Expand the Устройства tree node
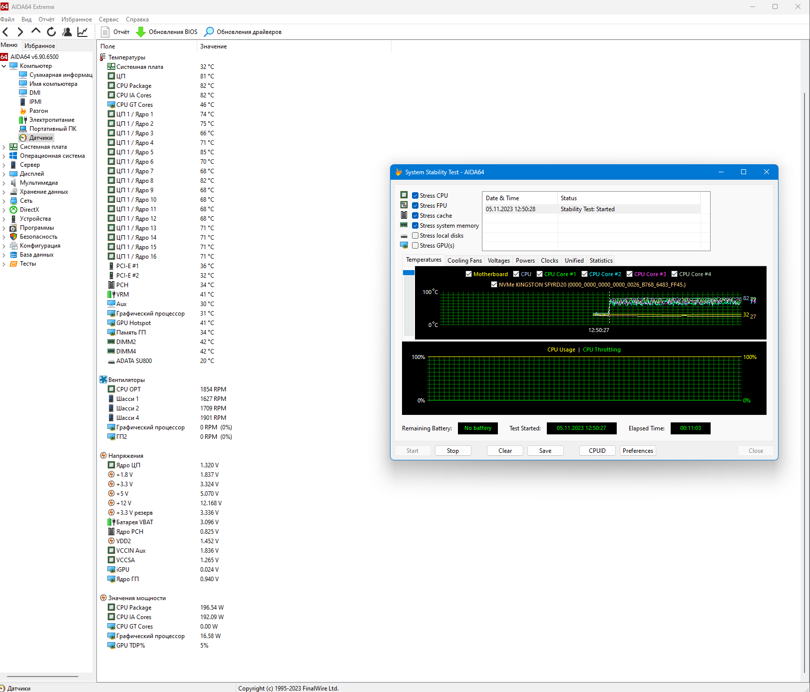810x692 pixels. click(x=4, y=219)
